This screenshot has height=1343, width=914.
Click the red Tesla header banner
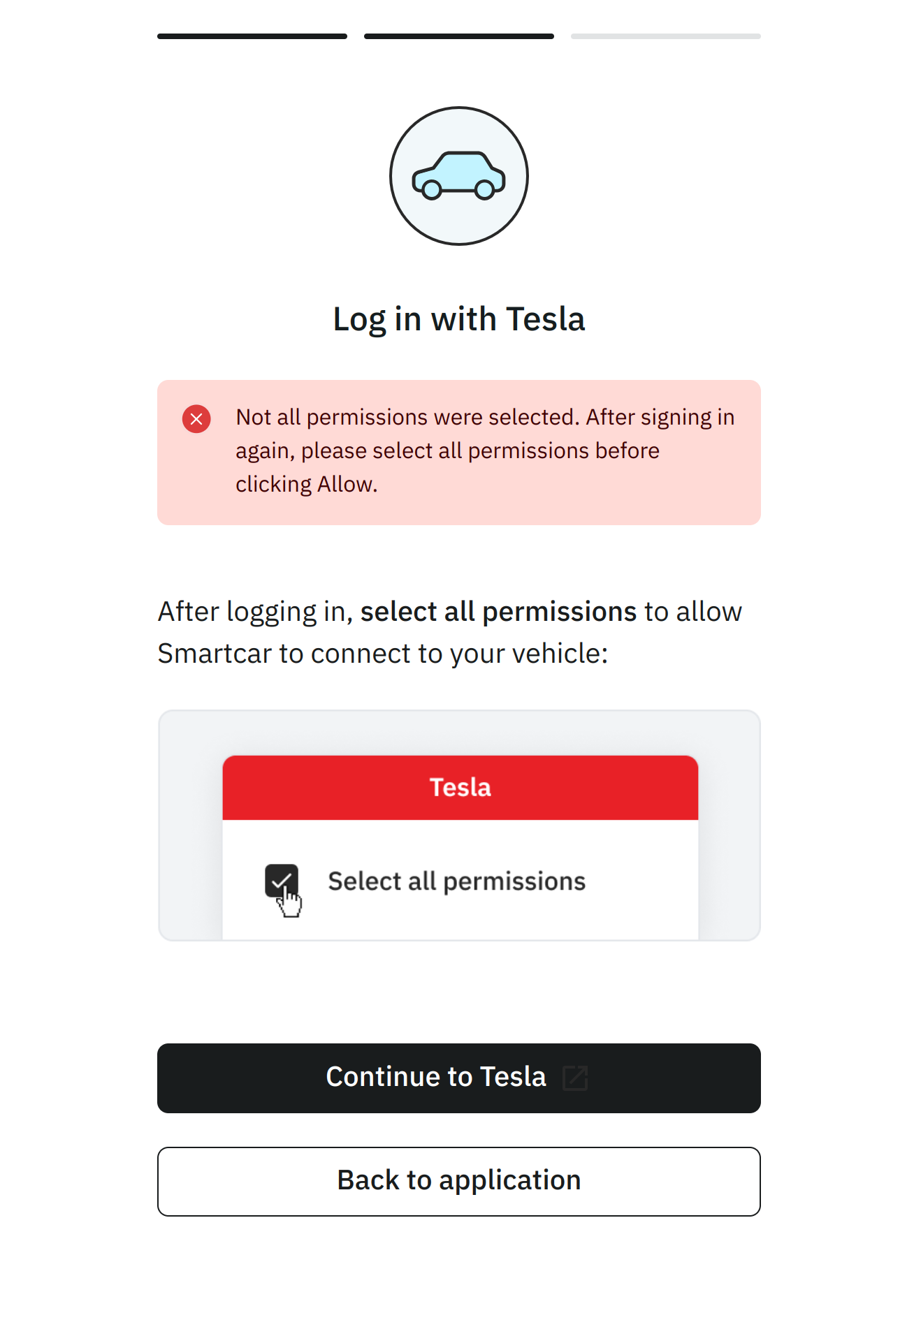click(x=460, y=788)
